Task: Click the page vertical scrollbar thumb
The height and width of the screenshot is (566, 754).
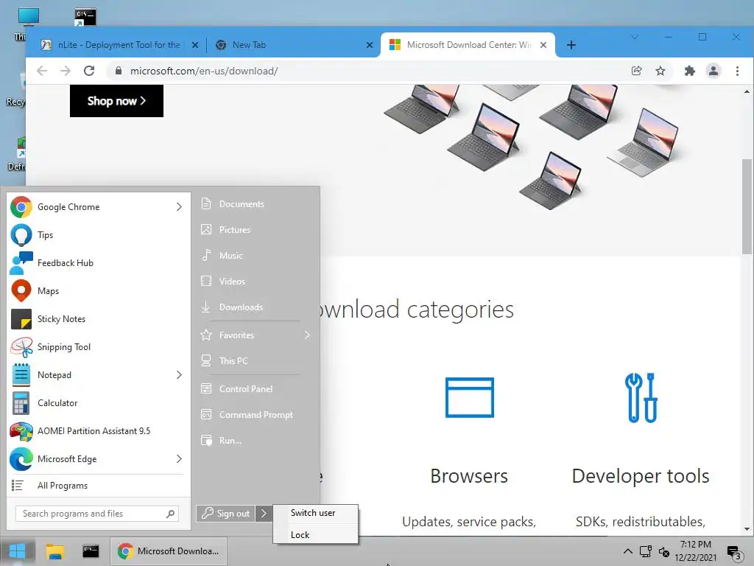Action: click(x=747, y=206)
